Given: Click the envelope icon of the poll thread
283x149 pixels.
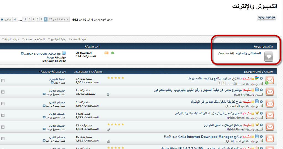Looking at the screenshot, I should click(x=270, y=80).
